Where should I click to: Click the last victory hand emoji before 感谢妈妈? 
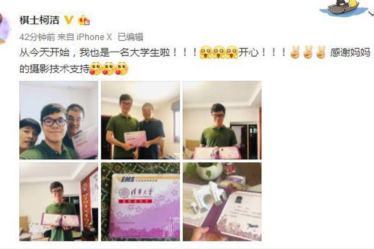pyautogui.click(x=320, y=52)
